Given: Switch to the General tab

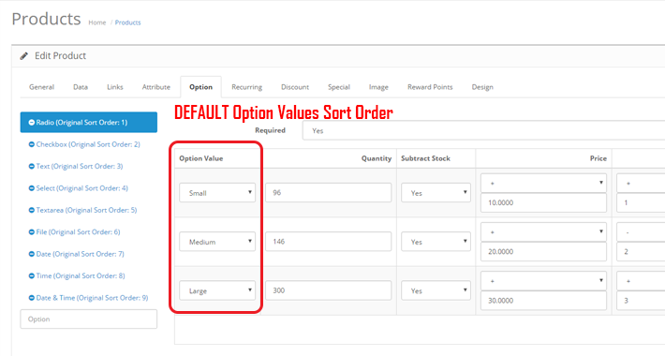Looking at the screenshot, I should coord(41,87).
